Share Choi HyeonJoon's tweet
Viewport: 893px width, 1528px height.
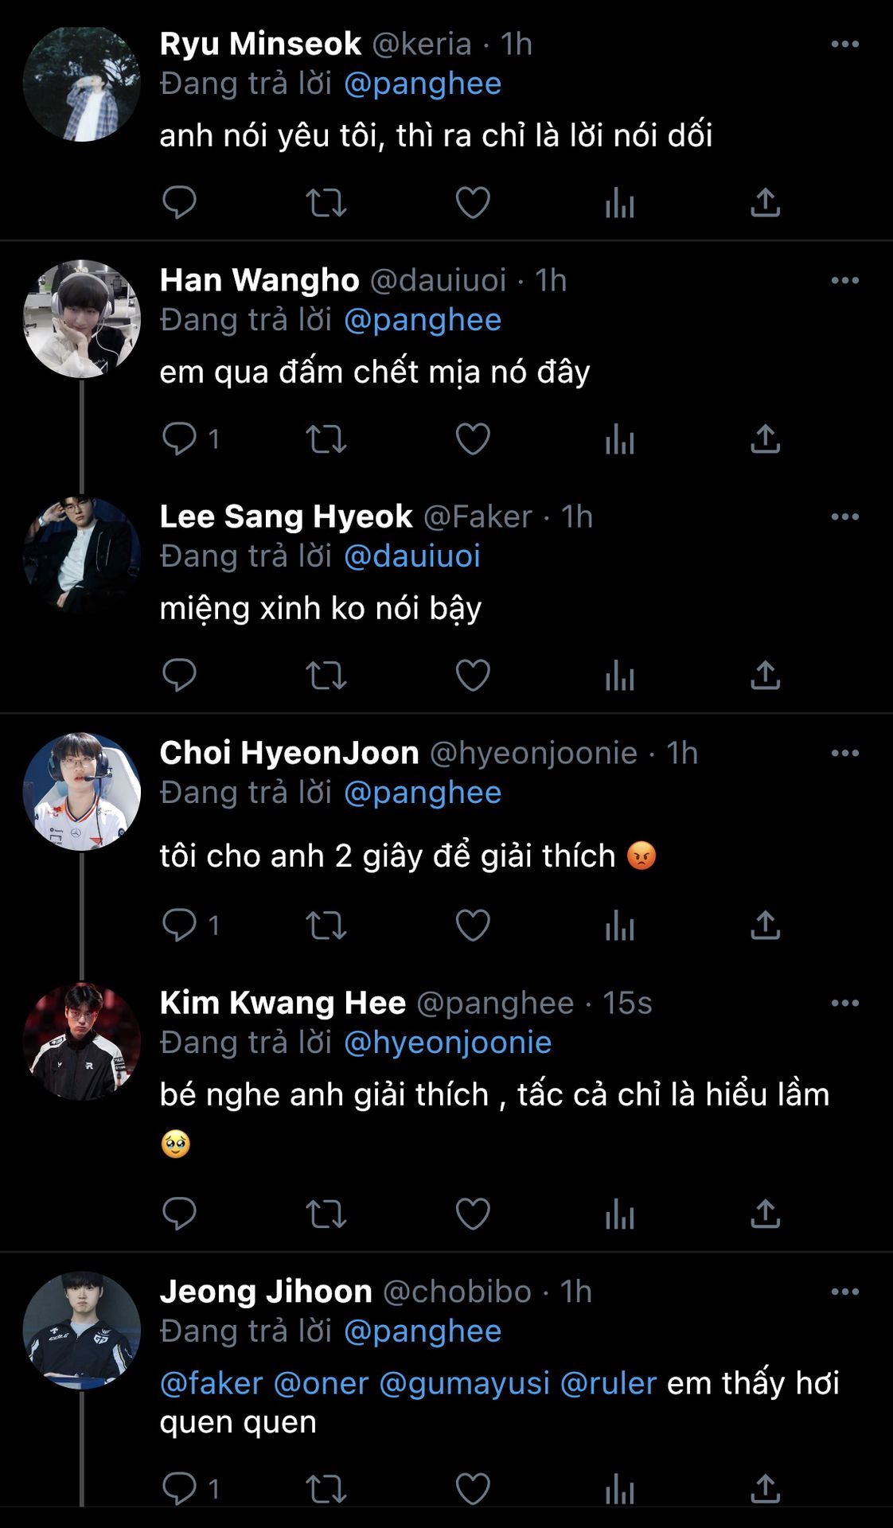coord(765,926)
